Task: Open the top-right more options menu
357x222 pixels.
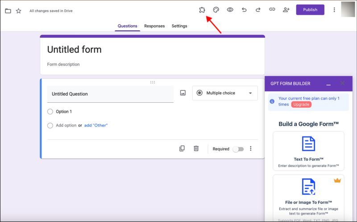Action: point(334,10)
